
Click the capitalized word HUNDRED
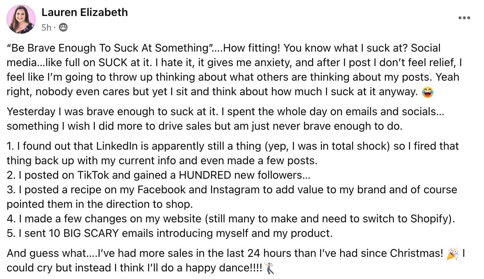pos(204,175)
